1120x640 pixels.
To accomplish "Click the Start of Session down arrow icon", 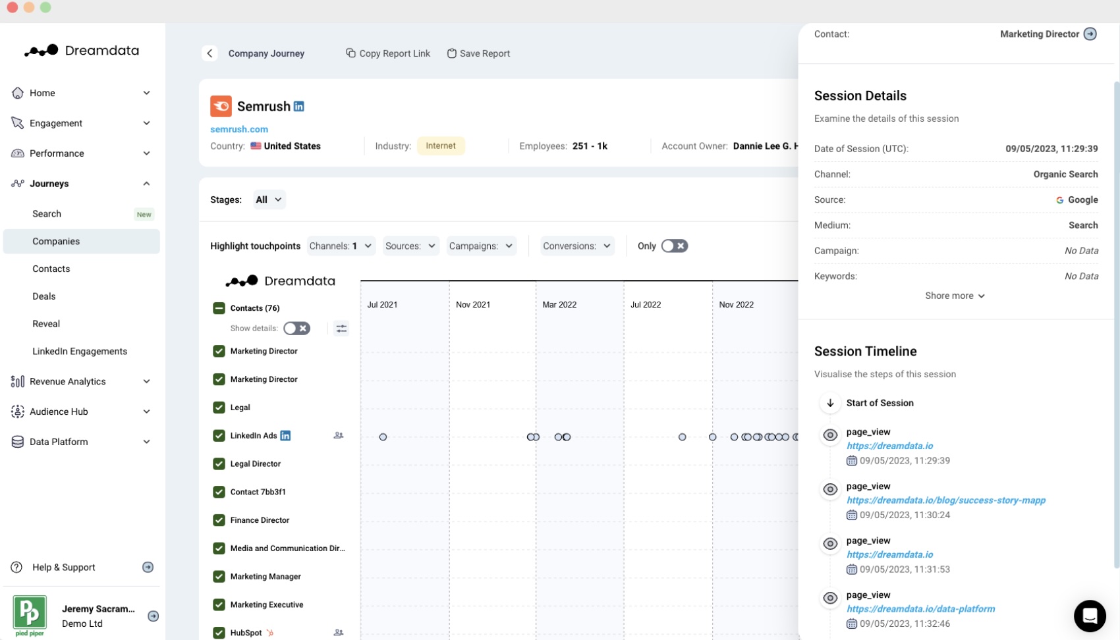I will tap(830, 403).
